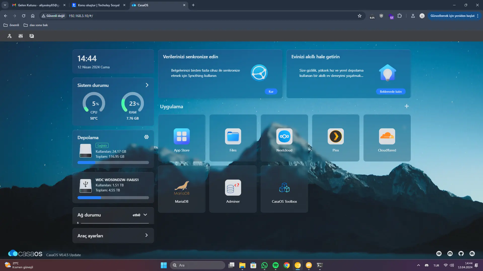Open the önemli bookmarks folder
Image resolution: width=483 pixels, height=271 pixels.
11,25
